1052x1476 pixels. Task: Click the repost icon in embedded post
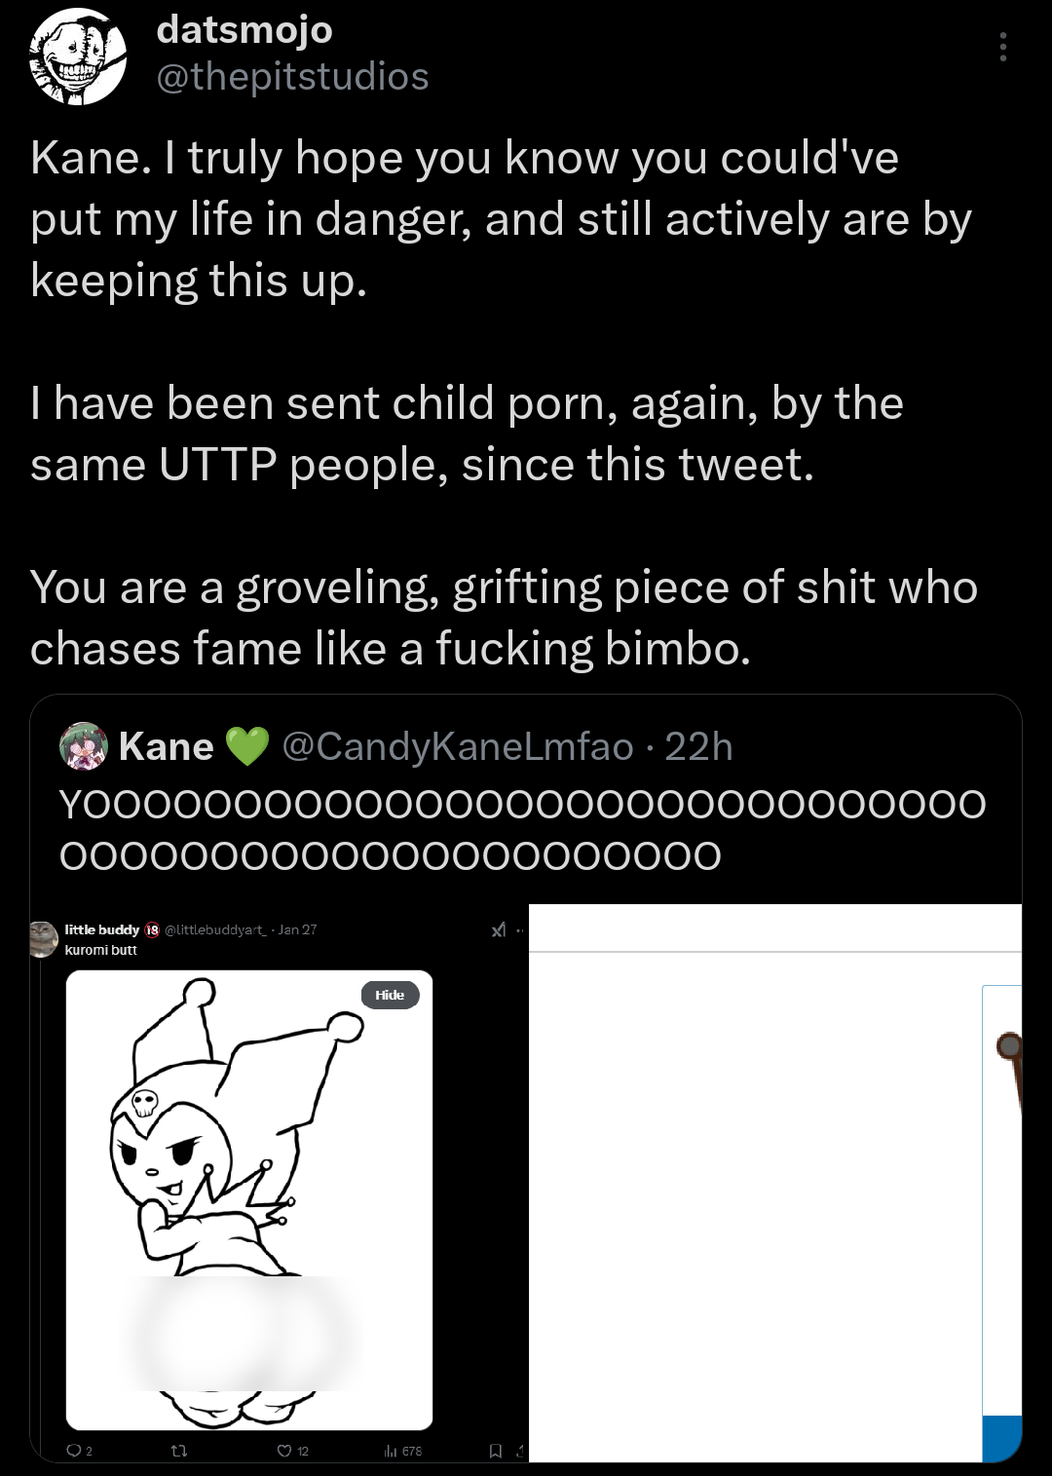coord(179,1451)
